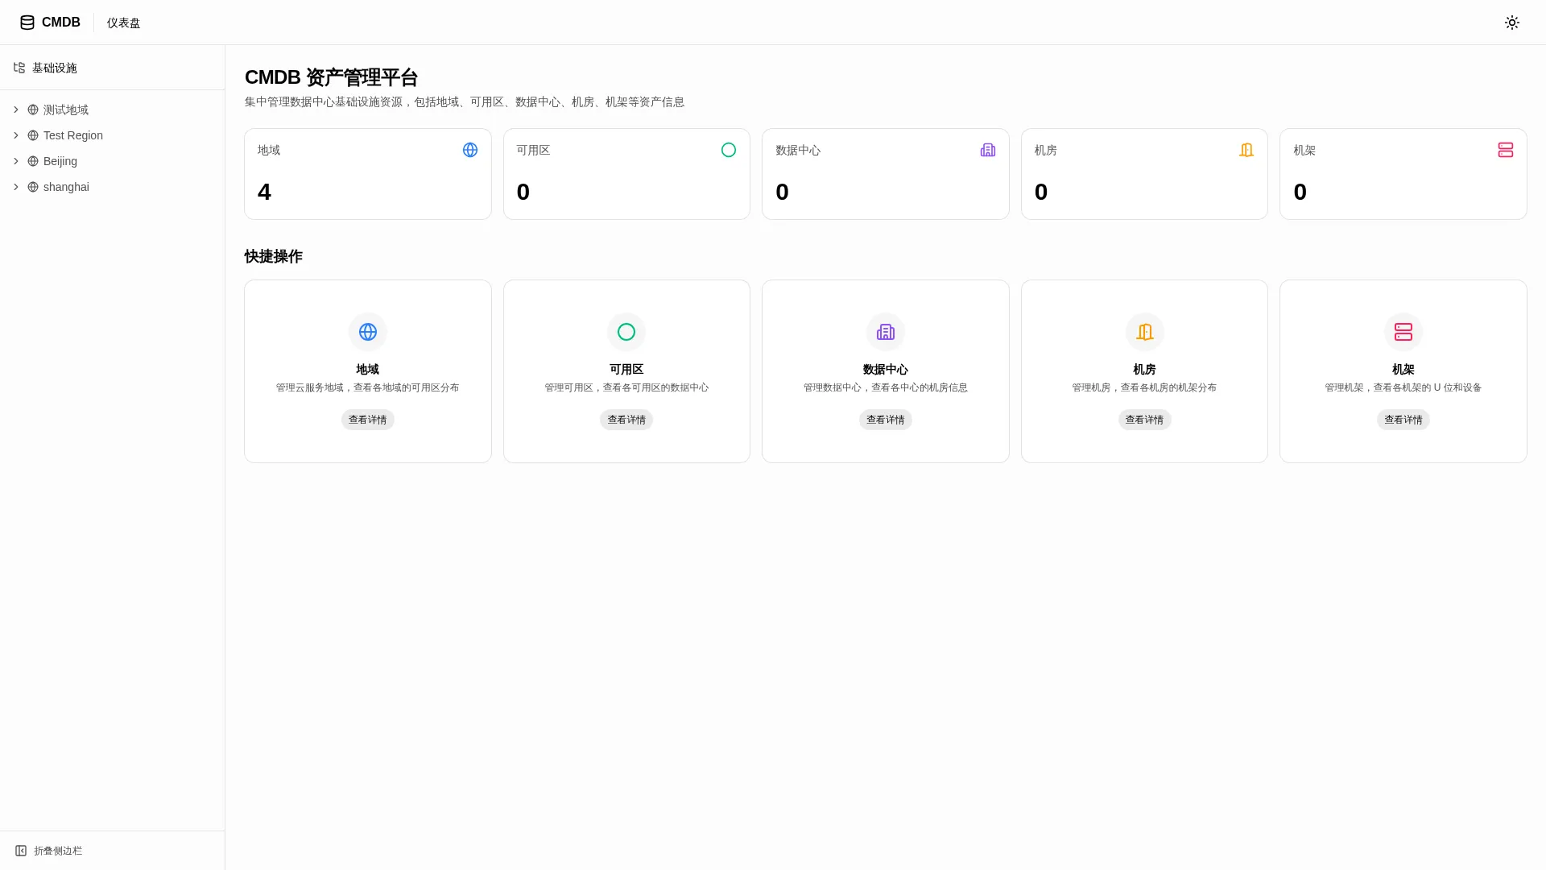Click the orange door icon in 机房 stat card
The height and width of the screenshot is (870, 1546).
pyautogui.click(x=1246, y=150)
